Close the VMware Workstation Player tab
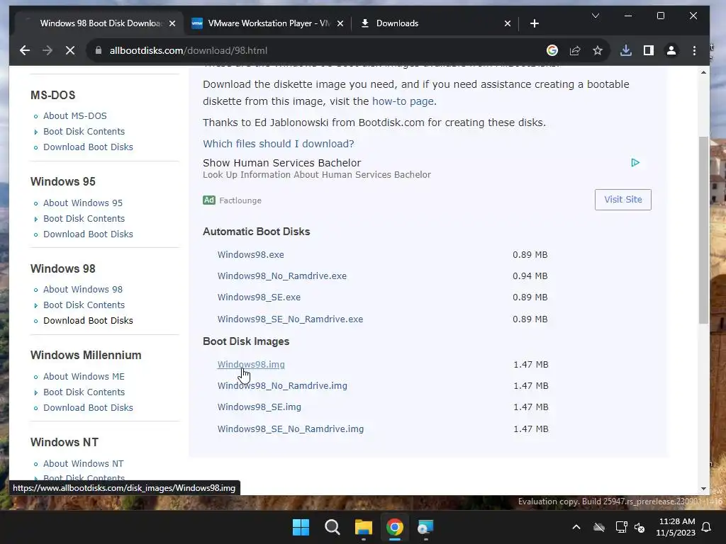This screenshot has width=726, height=544. click(x=340, y=23)
